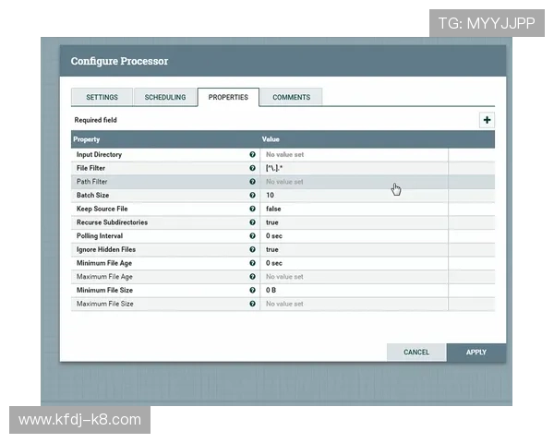Image resolution: width=554 pixels, height=443 pixels.
Task: Select the Polling Interval property name
Action: coord(100,236)
